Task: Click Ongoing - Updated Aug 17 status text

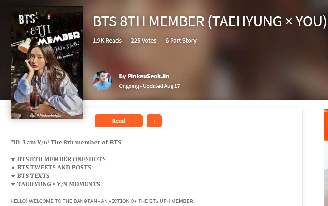Action: click(x=149, y=86)
